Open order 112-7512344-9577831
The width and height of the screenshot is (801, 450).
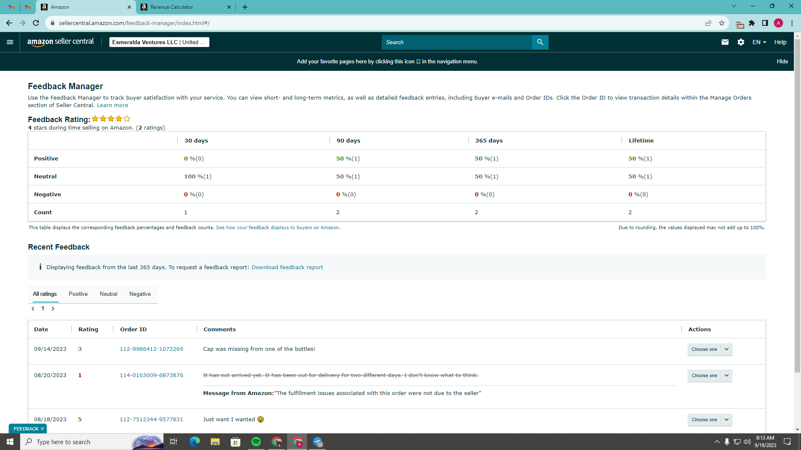click(x=151, y=420)
